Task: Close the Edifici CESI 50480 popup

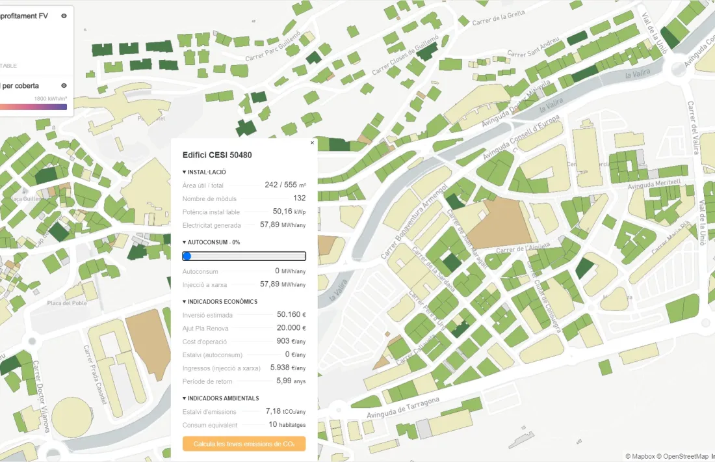Action: [312, 143]
